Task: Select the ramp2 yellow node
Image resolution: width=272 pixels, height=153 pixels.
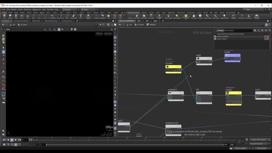Action: 234,98
